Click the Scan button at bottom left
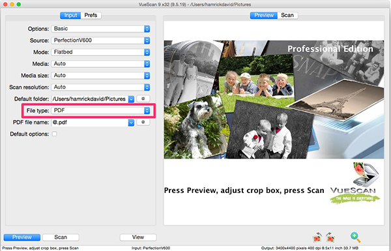This screenshot has width=391, height=251. click(x=61, y=237)
